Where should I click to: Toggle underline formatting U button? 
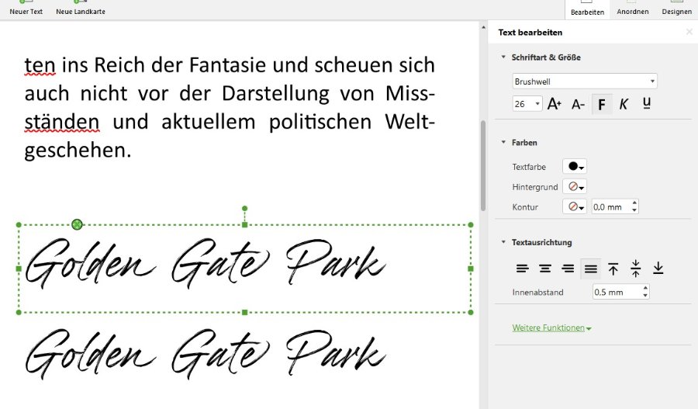(x=647, y=104)
